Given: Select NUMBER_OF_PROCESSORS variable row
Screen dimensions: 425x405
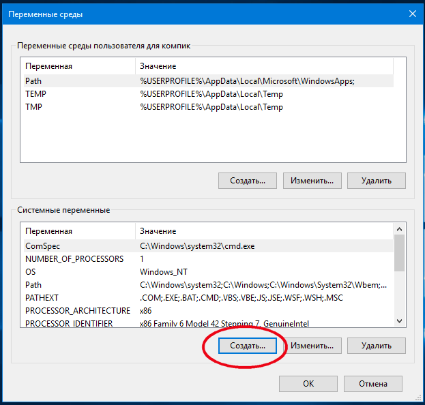Looking at the screenshot, I should pyautogui.click(x=209, y=259).
